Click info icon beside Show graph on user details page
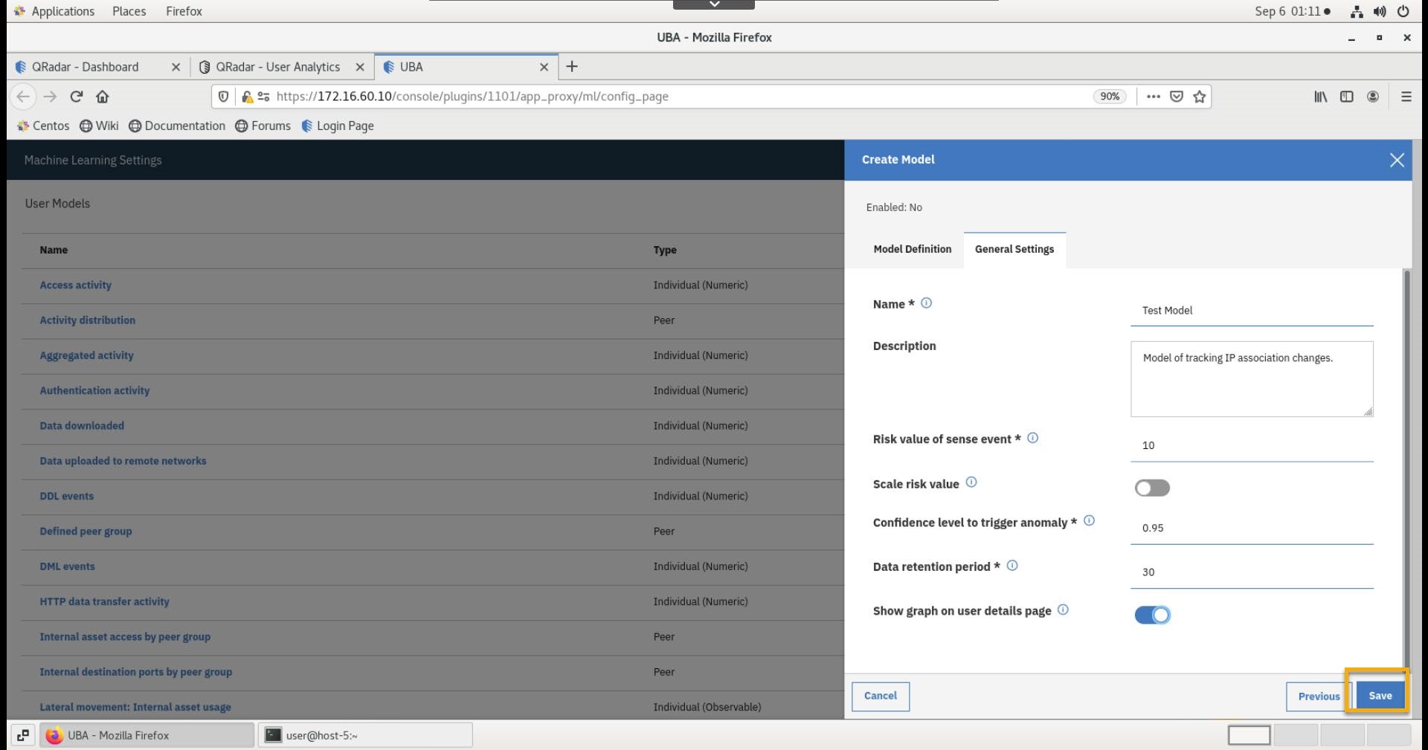Viewport: 1428px width, 750px height. click(x=1063, y=610)
